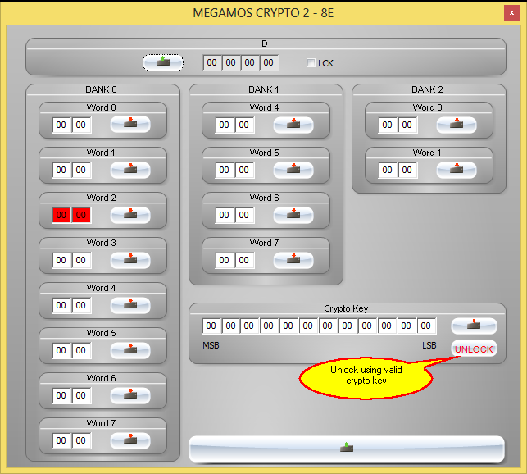This screenshot has width=527, height=474.
Task: Select the first byte field of Bank 2 Word 0
Action: (387, 125)
